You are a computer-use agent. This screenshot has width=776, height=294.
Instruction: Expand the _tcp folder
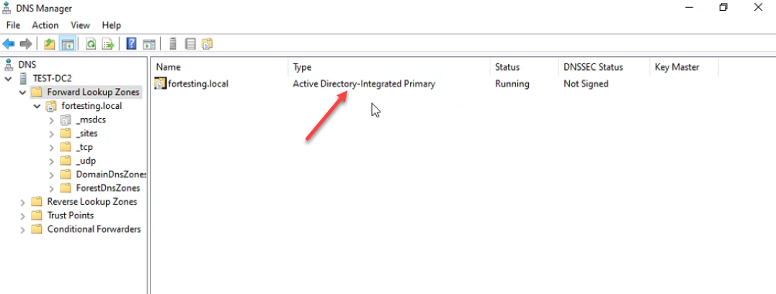point(52,147)
